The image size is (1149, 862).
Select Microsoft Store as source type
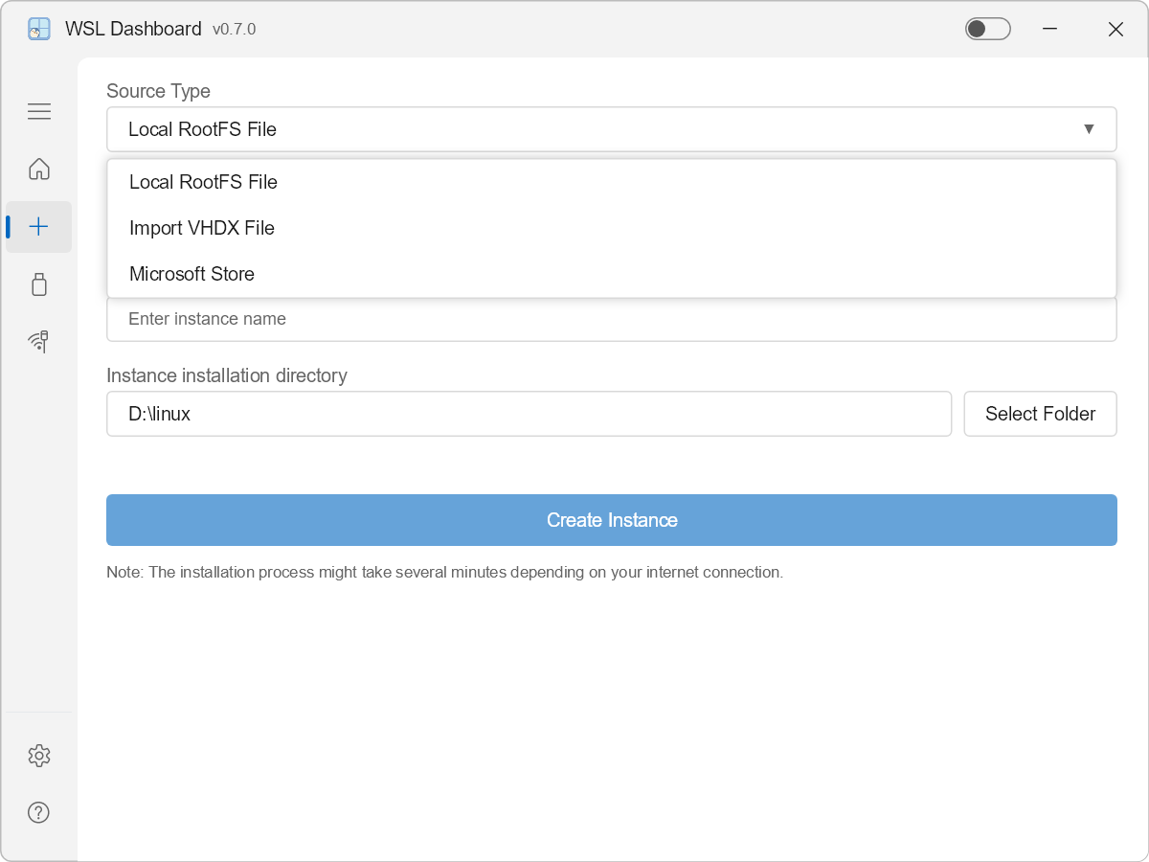coord(191,274)
